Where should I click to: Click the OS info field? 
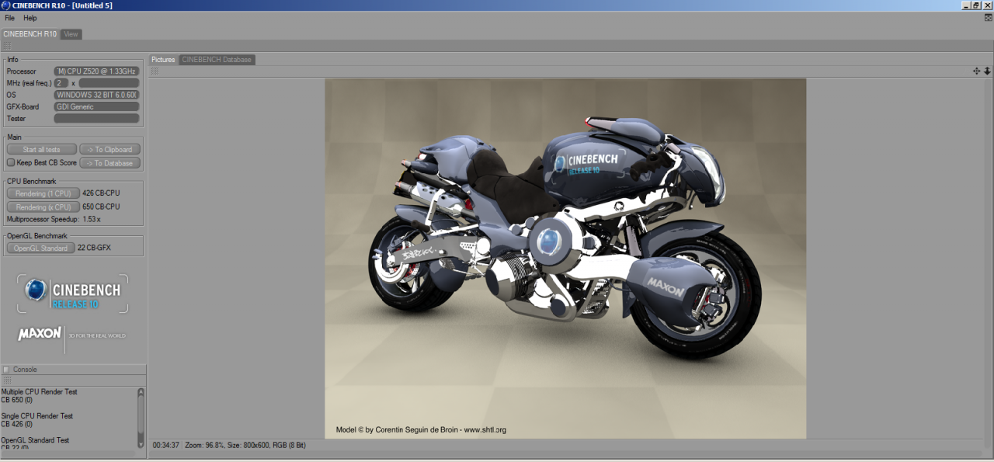[96, 95]
